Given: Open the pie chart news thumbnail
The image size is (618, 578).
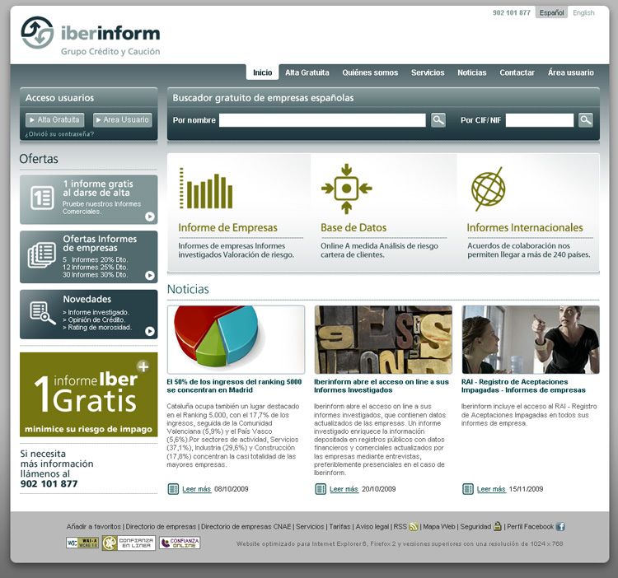Looking at the screenshot, I should (x=236, y=339).
